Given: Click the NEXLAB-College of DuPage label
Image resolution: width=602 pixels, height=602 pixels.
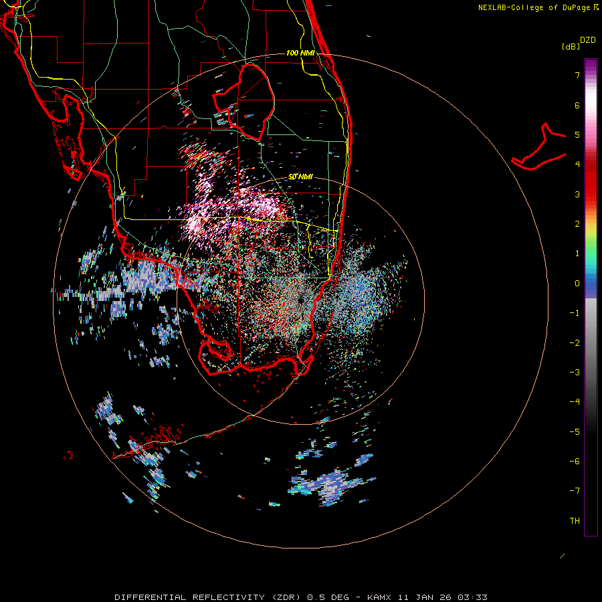Looking at the screenshot, I should click(x=535, y=7).
